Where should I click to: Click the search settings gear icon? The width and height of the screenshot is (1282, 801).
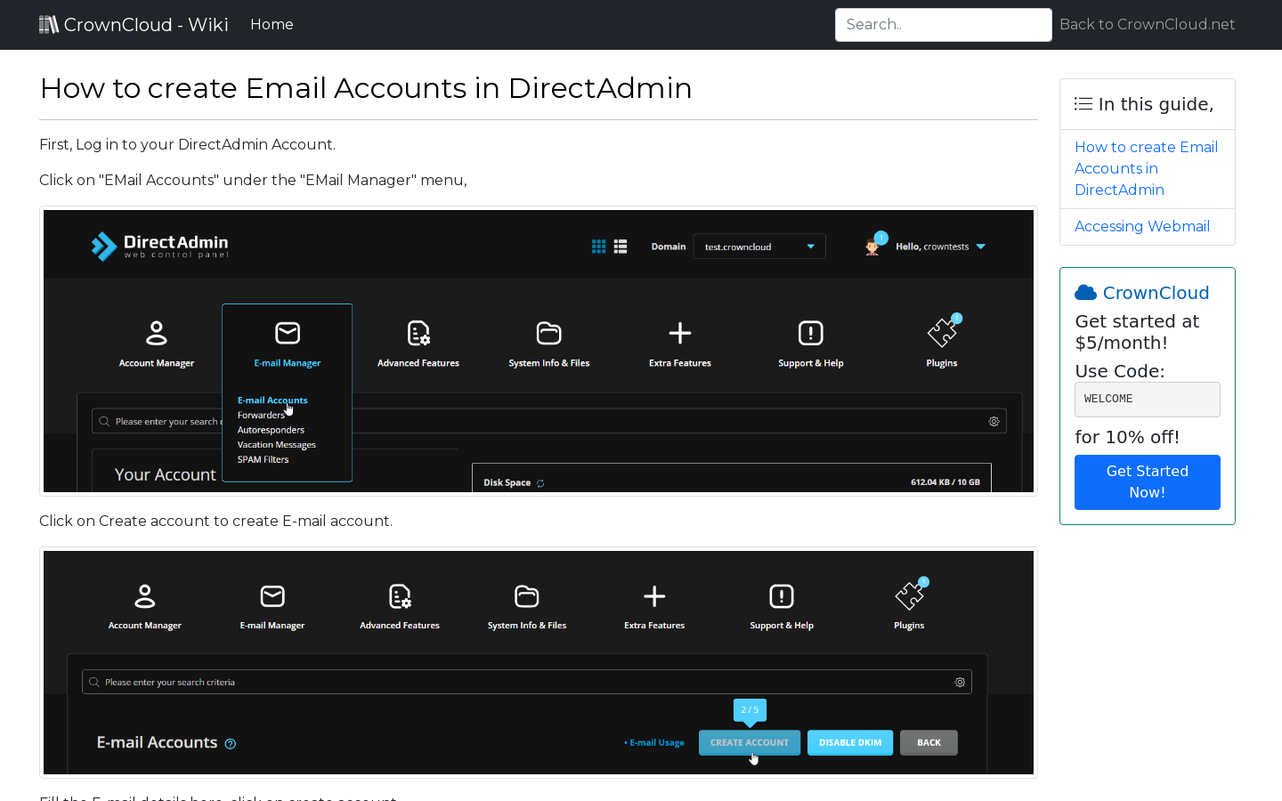coord(994,421)
